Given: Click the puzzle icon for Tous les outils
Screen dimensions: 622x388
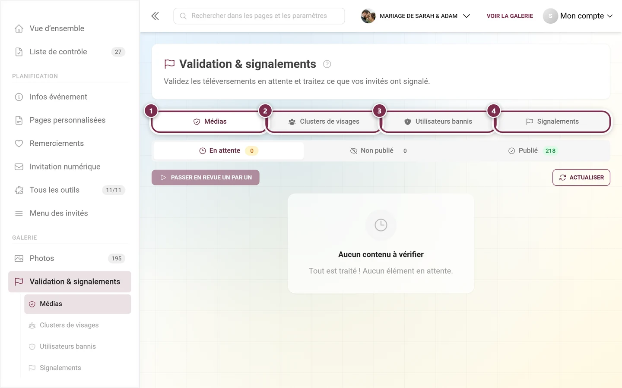Looking at the screenshot, I should click(19, 190).
